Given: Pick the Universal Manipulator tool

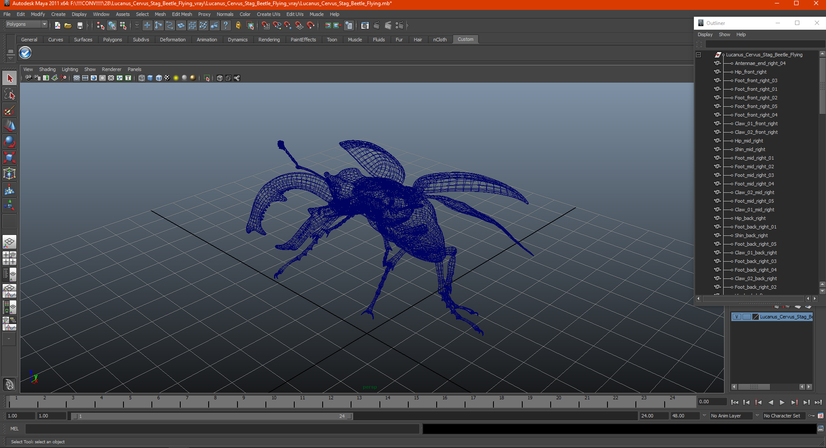Looking at the screenshot, I should (x=9, y=174).
